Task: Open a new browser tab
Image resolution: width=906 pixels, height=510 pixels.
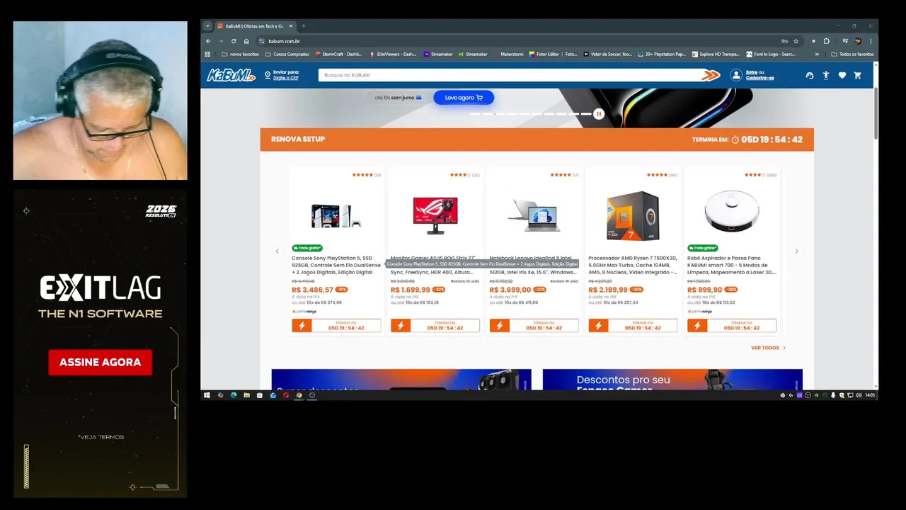Action: (304, 26)
